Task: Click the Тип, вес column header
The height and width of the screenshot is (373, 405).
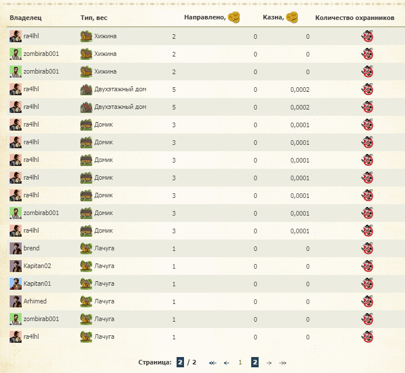Action: (x=94, y=18)
